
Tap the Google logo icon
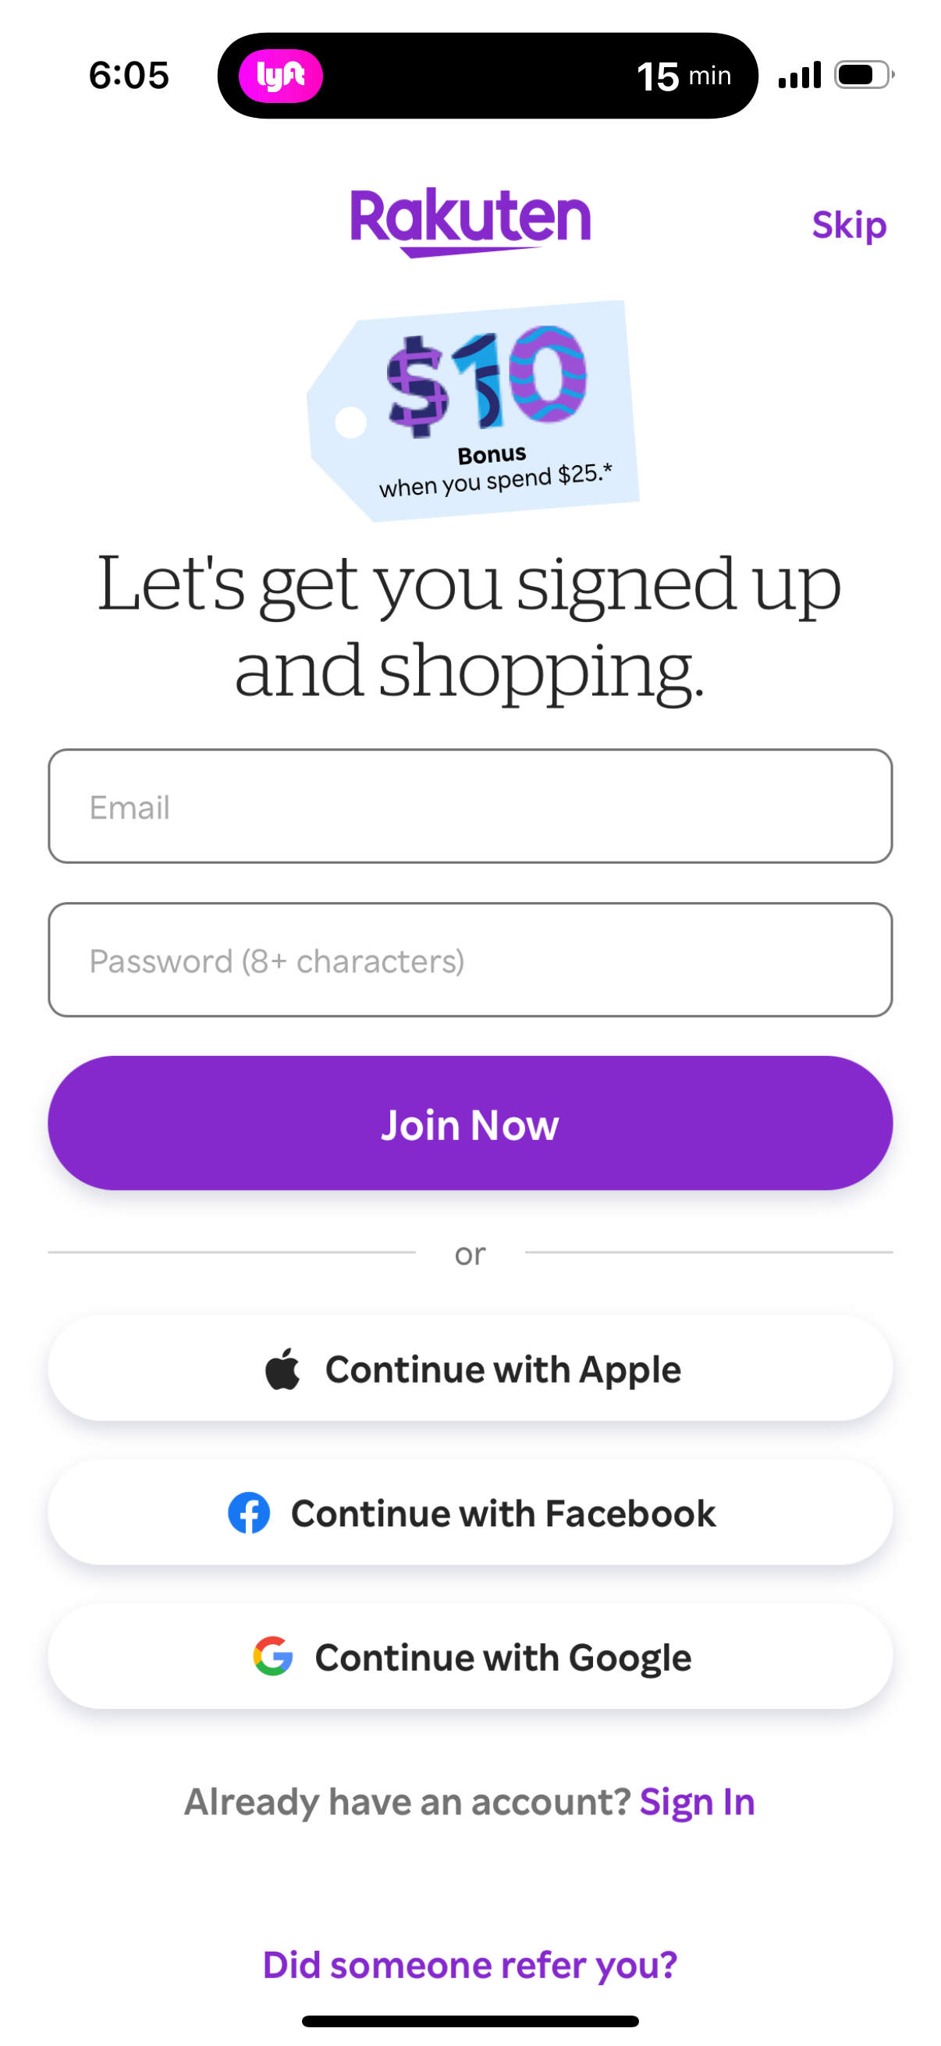(x=272, y=1657)
